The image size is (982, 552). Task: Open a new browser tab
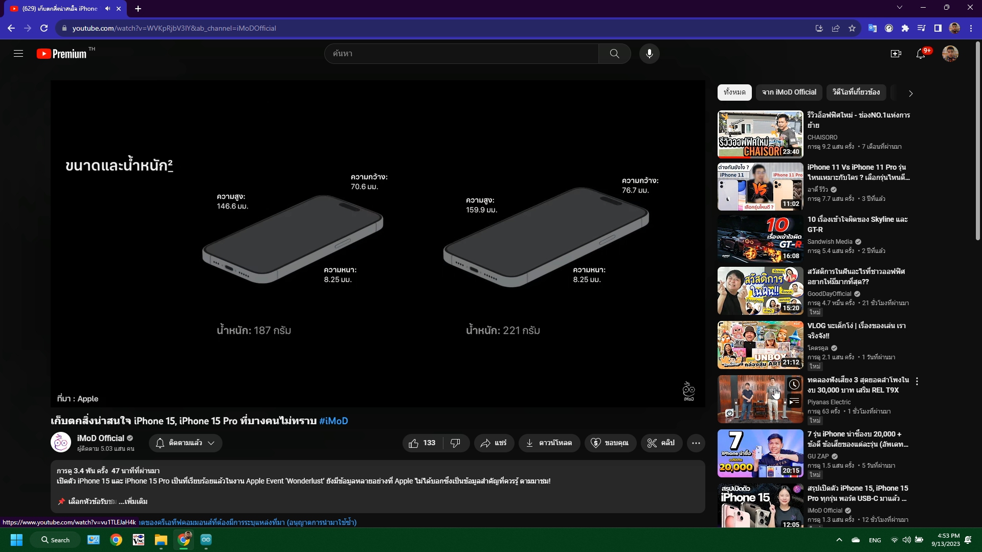point(138,9)
